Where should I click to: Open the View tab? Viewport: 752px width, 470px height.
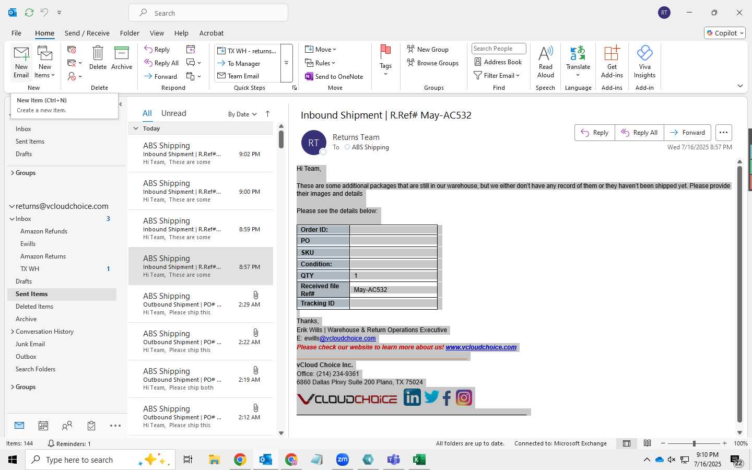tap(157, 33)
